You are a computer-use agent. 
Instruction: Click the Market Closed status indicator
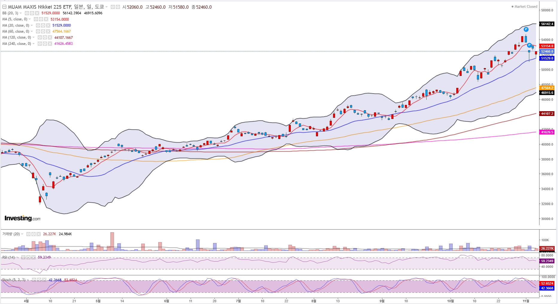[x=524, y=7]
